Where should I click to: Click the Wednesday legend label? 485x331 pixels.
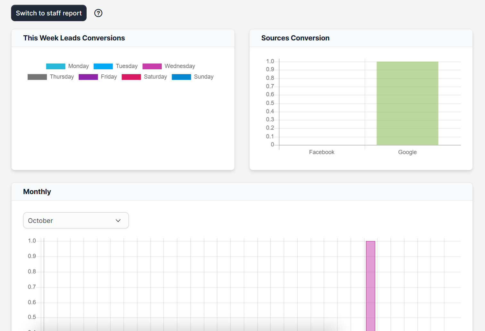coord(180,66)
